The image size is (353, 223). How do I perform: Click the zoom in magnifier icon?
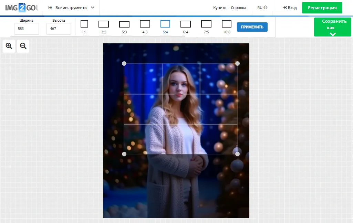tap(9, 46)
